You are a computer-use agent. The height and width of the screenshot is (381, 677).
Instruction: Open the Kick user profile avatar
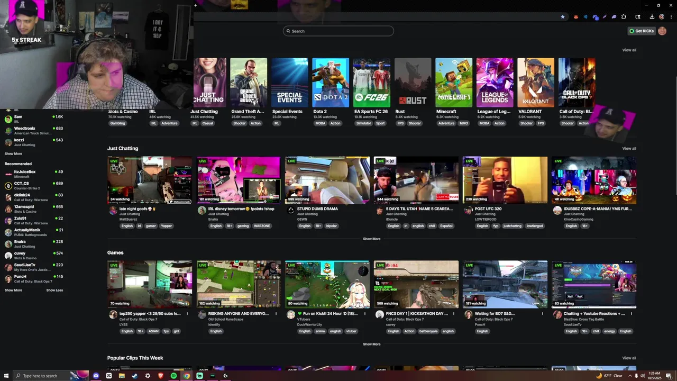pyautogui.click(x=662, y=31)
